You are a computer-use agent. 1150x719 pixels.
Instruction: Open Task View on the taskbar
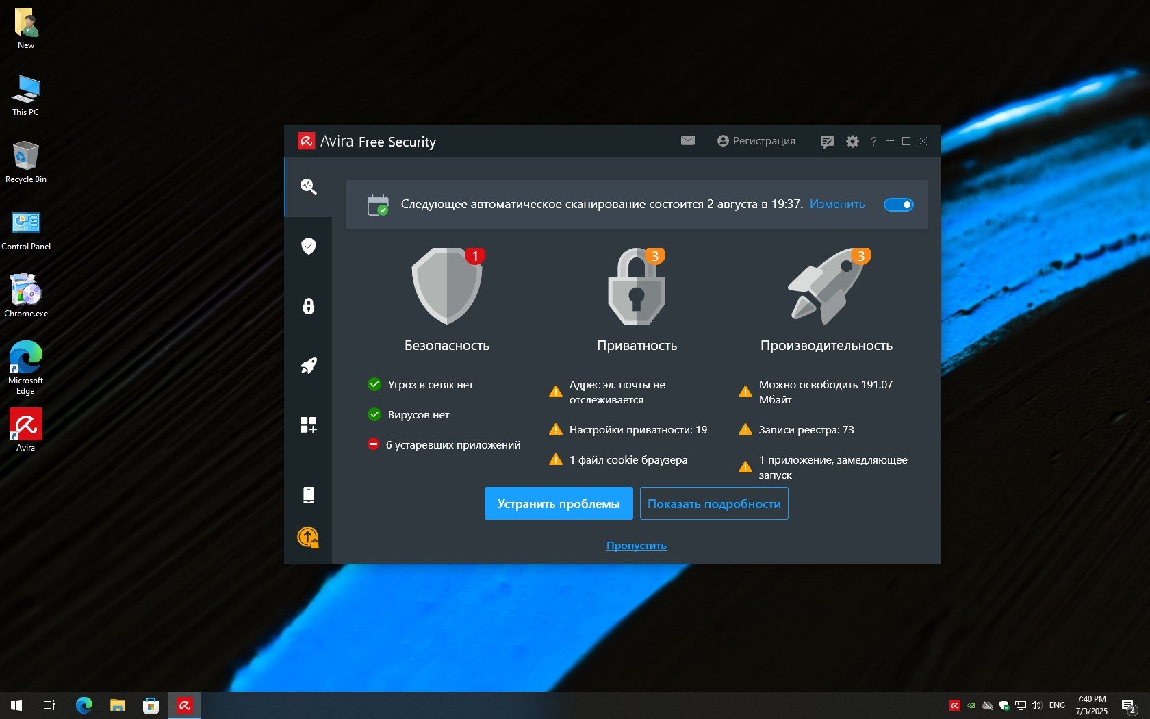(49, 705)
